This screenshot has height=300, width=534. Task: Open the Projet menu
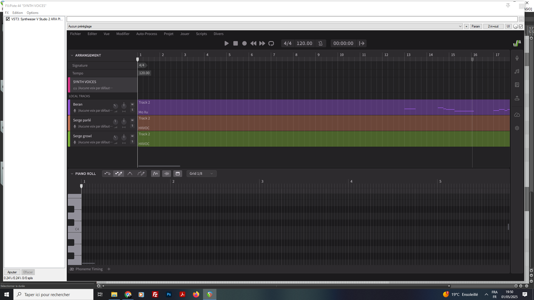click(169, 34)
